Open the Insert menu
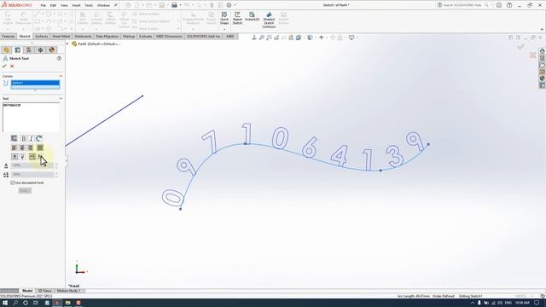Viewport: 546px width, 307px height. (x=76, y=5)
